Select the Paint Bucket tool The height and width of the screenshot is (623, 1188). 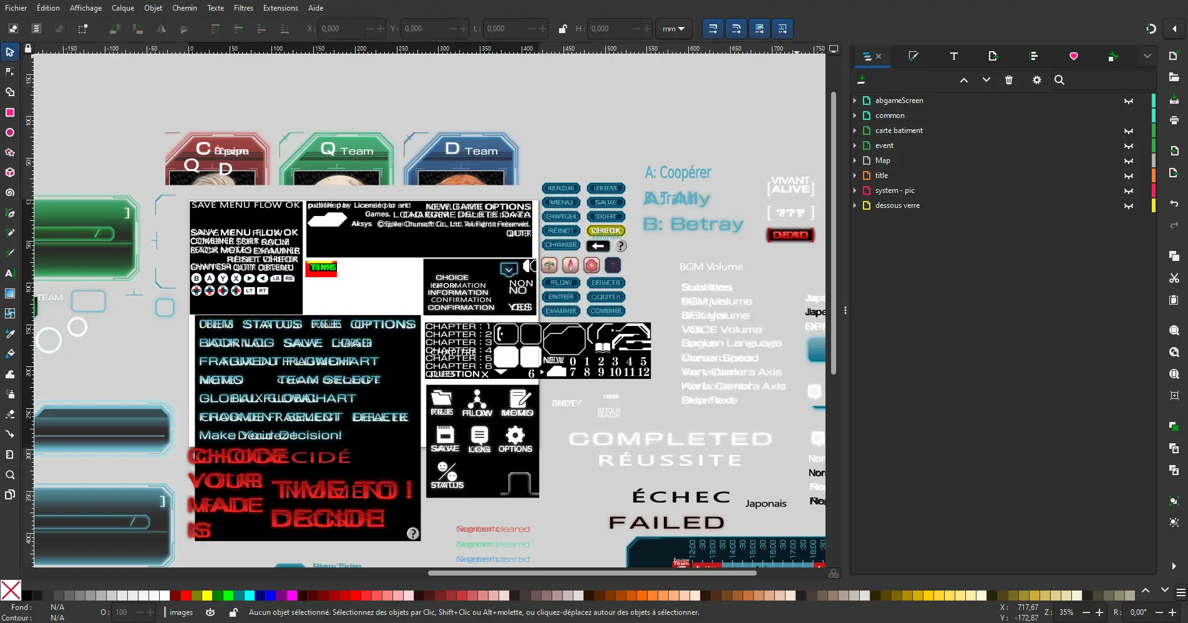click(x=10, y=353)
